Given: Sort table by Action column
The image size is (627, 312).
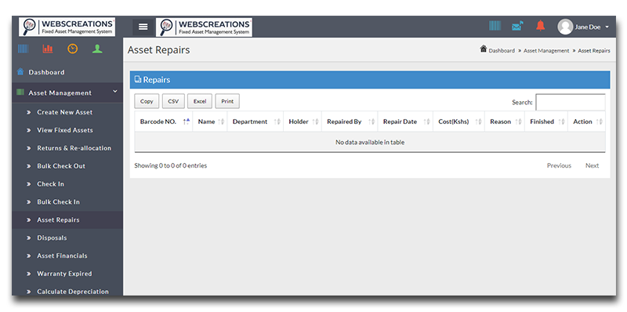Looking at the screenshot, I should point(586,122).
